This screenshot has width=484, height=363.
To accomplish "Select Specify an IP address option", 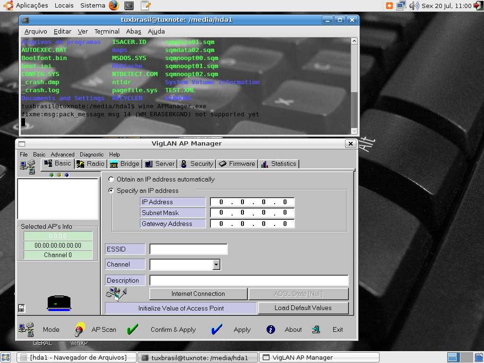I will tap(111, 190).
